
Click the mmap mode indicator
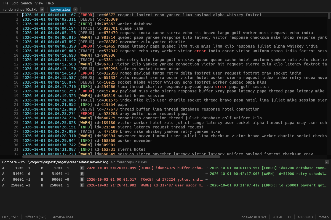[323, 217]
